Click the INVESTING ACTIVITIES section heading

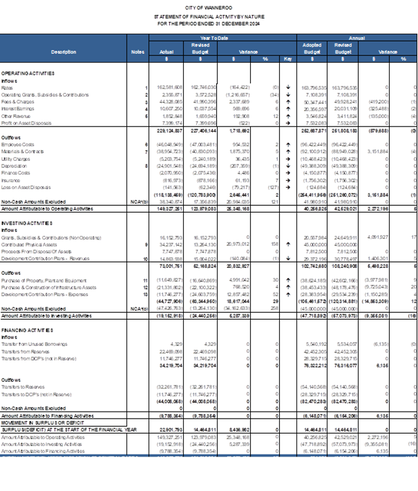pos(26,222)
